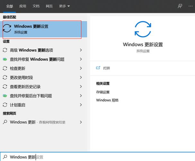Switch to the 应用 tab
The height and width of the screenshot is (161, 195).
[x=22, y=6]
